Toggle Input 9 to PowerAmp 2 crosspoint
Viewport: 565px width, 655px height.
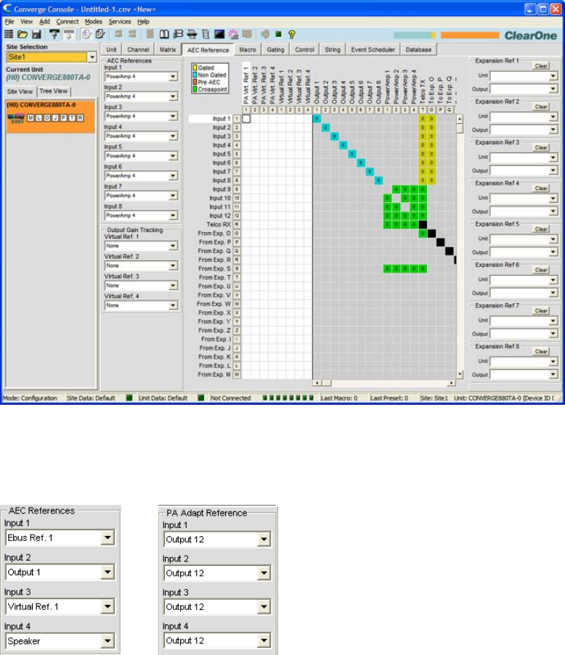point(396,189)
